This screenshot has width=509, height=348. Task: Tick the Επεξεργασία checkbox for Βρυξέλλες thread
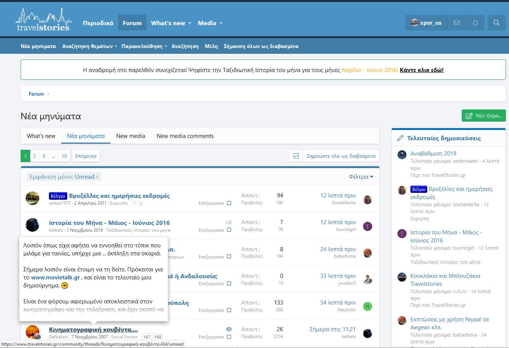tap(229, 203)
